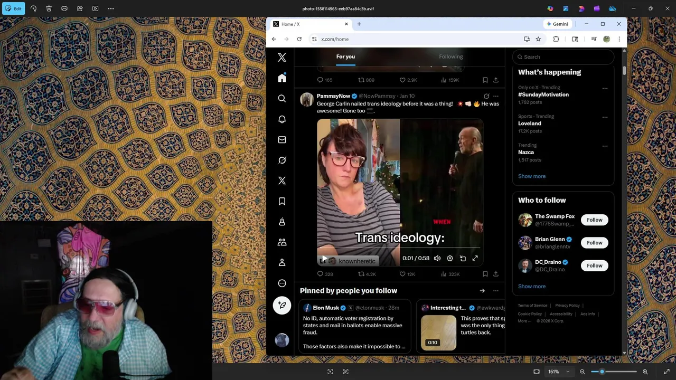Start slideshow from Photos toolbar
The image size is (676, 380).
tap(96, 8)
